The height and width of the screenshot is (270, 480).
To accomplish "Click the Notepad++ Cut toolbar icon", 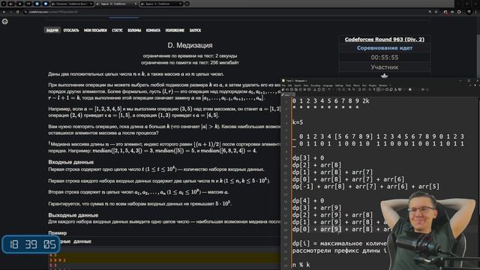I will point(315,89).
